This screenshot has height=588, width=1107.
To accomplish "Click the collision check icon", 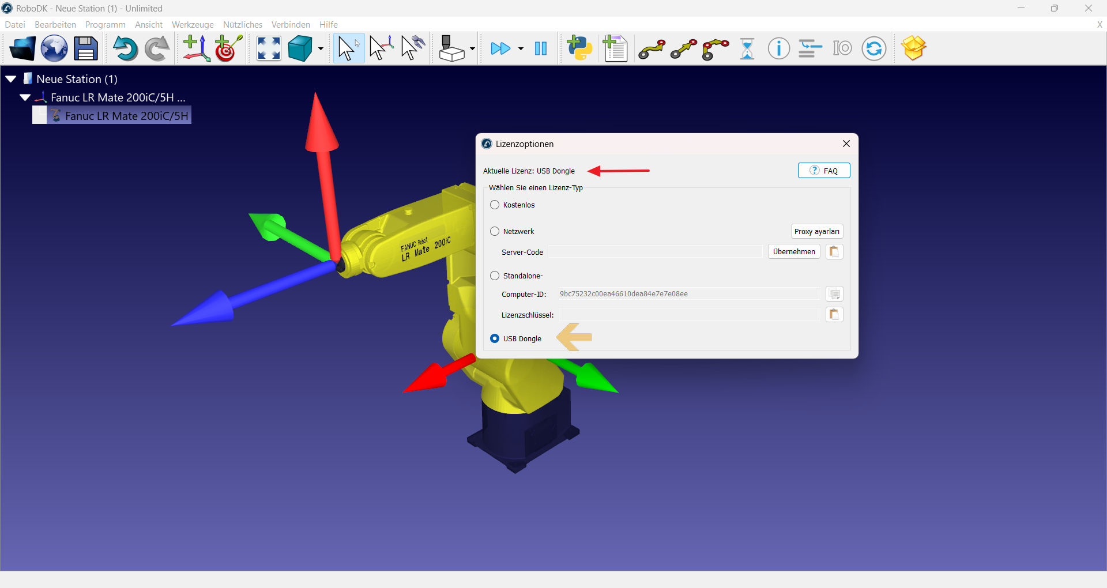I will coord(451,48).
